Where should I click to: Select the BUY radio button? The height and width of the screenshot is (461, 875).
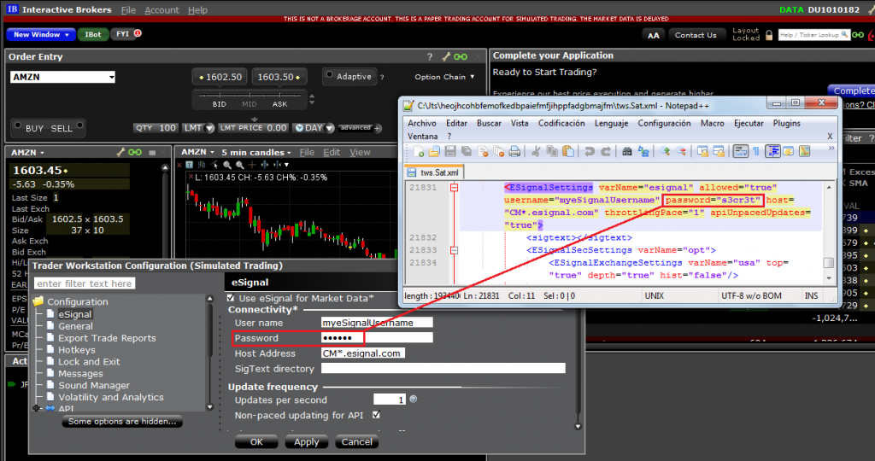tap(17, 125)
